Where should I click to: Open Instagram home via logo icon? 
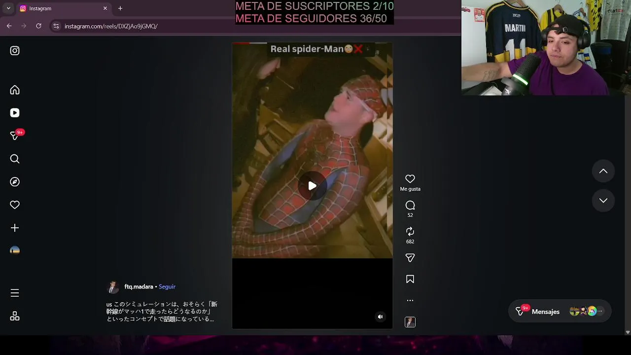tap(15, 50)
